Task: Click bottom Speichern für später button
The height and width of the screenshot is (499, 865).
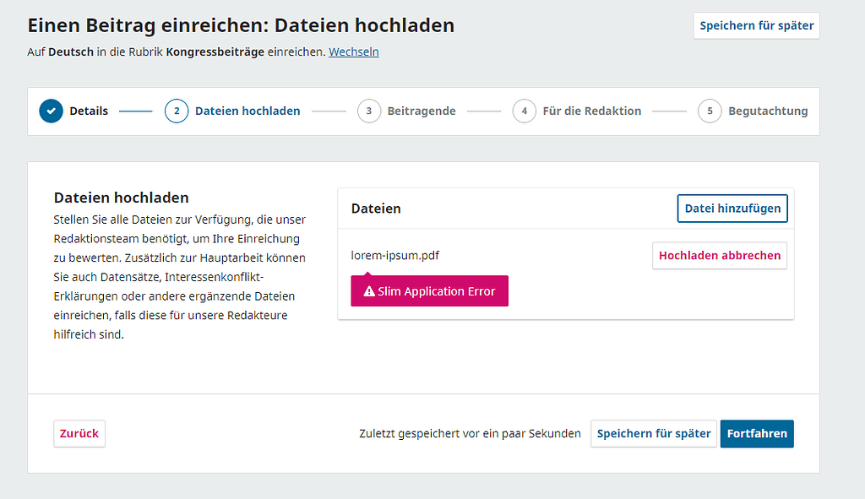Action: [x=654, y=433]
